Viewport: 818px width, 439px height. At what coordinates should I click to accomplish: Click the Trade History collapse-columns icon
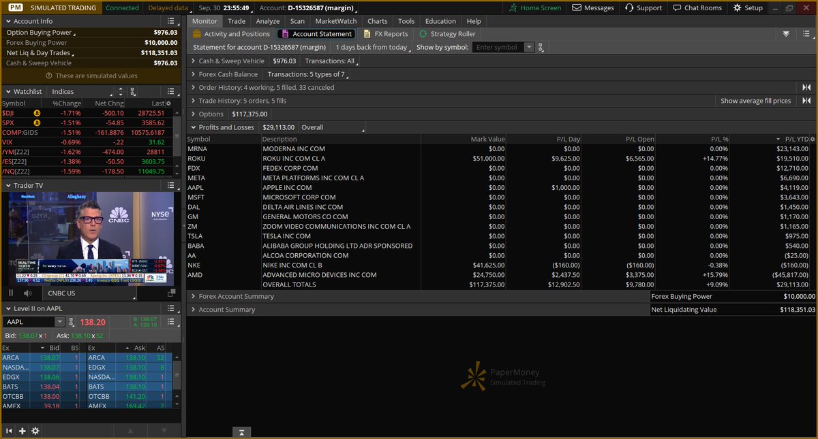806,101
